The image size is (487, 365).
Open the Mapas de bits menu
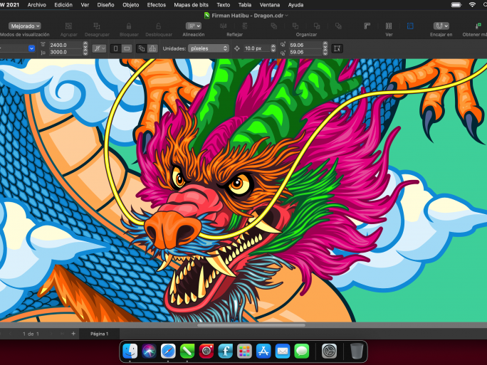coord(191,5)
